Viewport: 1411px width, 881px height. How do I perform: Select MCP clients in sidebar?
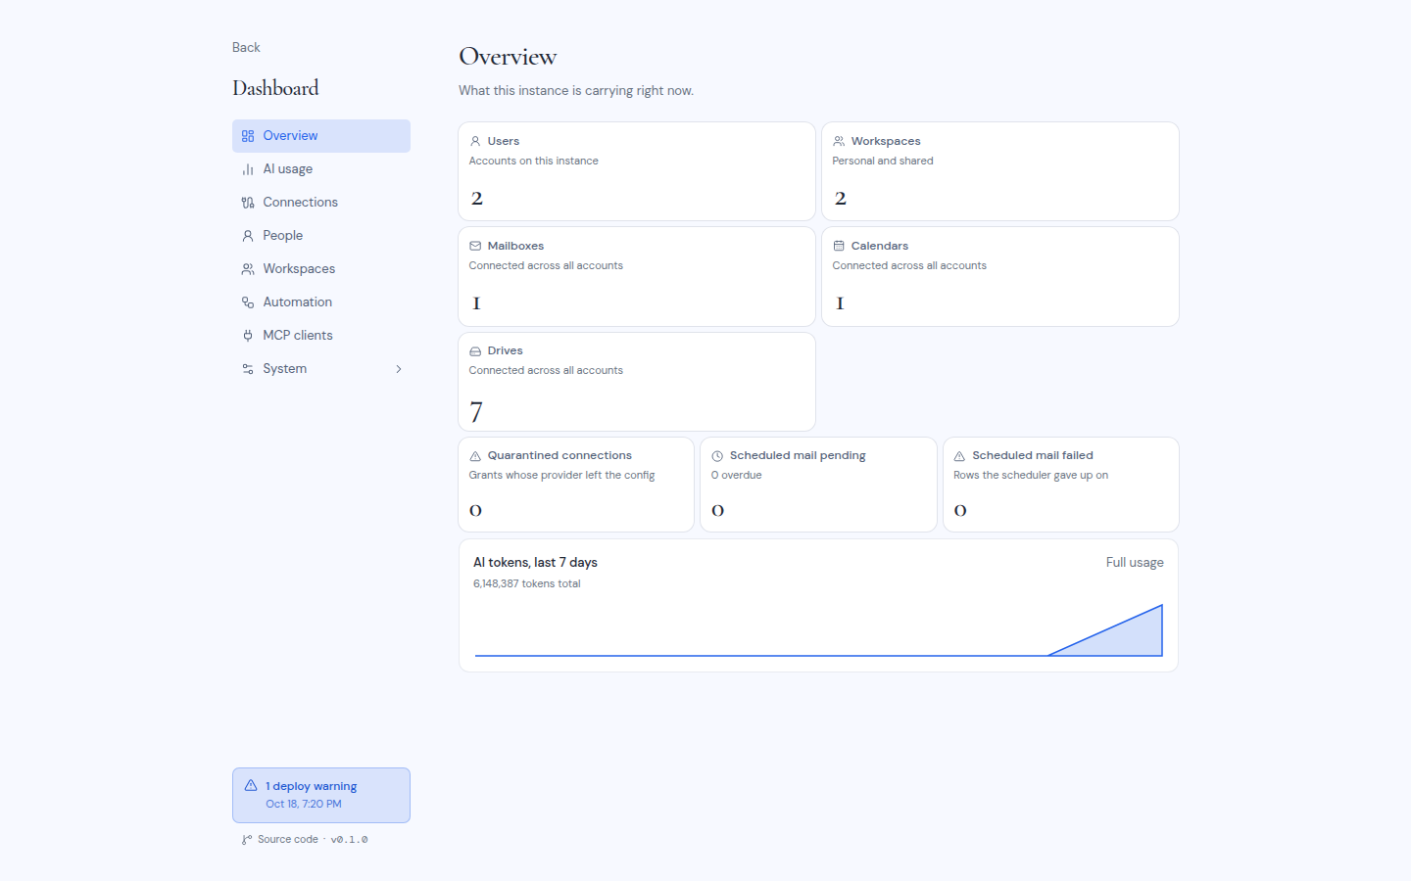[x=321, y=336]
